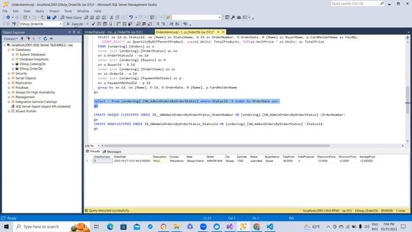Open the Tools menu
The height and width of the screenshot is (232, 412).
tap(68, 11)
